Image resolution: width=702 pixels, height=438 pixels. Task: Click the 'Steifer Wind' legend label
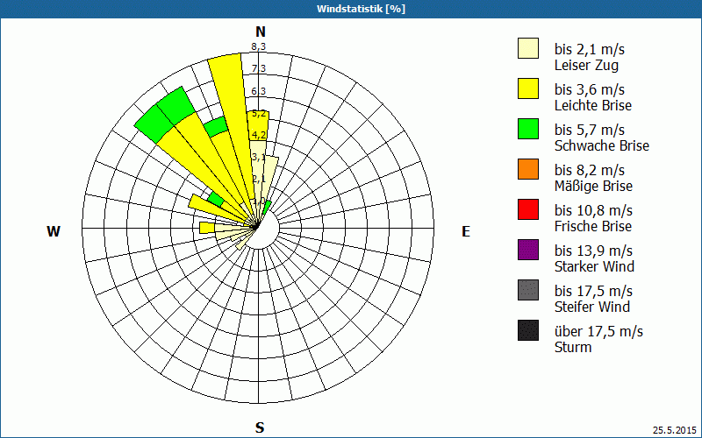point(592,307)
